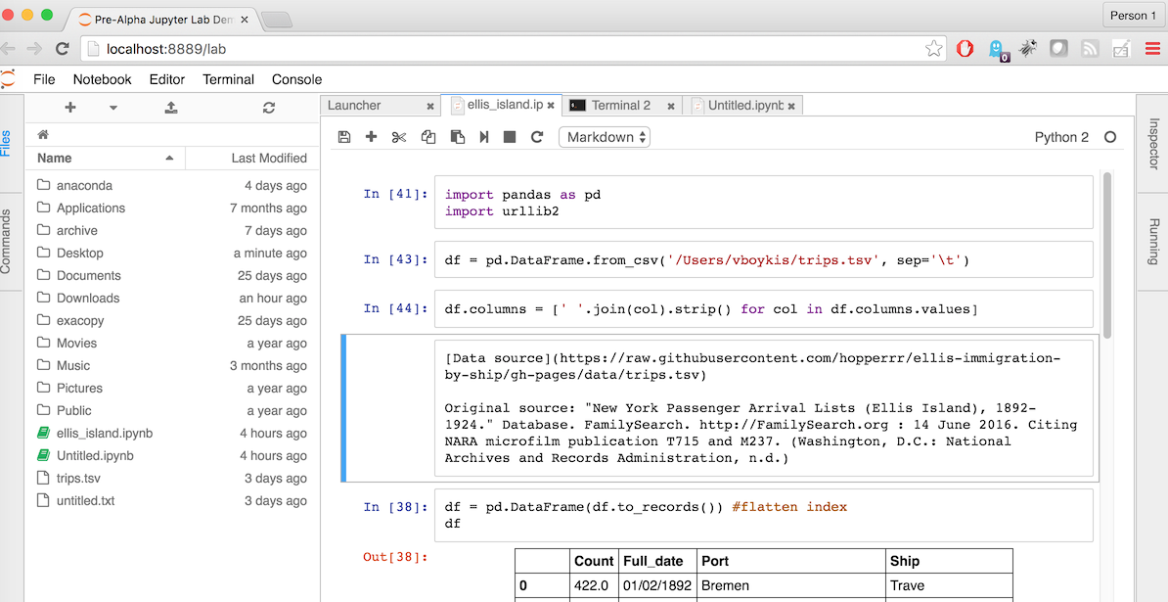Select Untitled.ipynb in the file list
The height and width of the screenshot is (602, 1168).
171,456
